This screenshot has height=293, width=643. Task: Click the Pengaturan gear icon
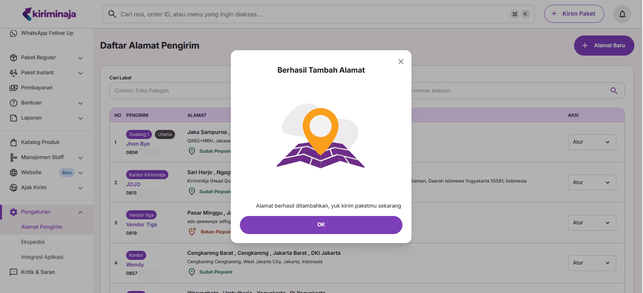13,212
